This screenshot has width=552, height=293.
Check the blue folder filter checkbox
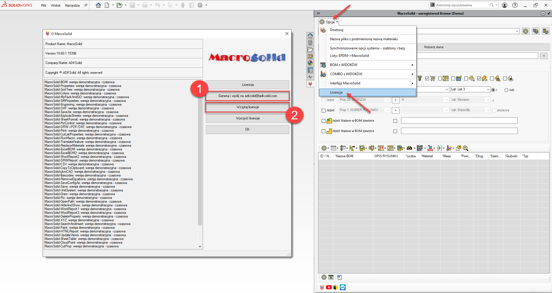[453, 79]
